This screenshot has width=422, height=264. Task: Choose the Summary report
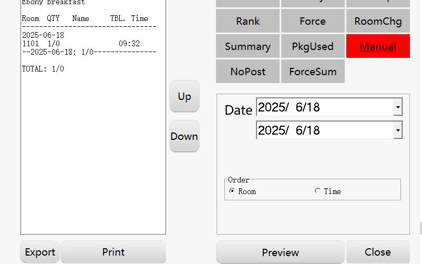[248, 46]
